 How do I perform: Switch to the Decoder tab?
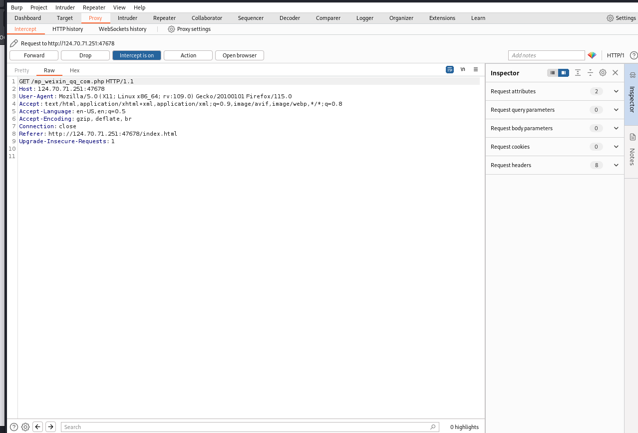[290, 18]
